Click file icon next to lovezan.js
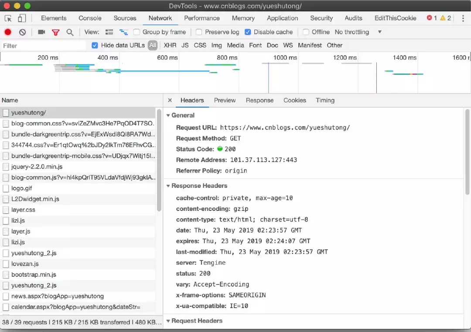Screen dimensions: 471x332 (x=6, y=264)
